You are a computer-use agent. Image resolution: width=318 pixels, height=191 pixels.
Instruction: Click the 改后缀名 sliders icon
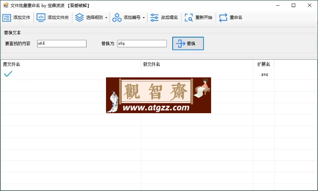[154, 17]
